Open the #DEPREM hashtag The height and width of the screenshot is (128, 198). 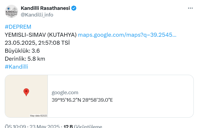(x=18, y=27)
